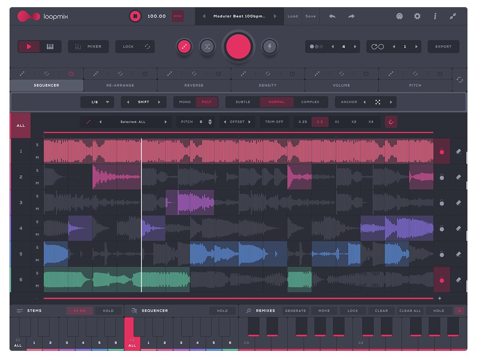Click the eraser icon on track 6
Image resolution: width=477 pixels, height=358 pixels.
click(x=458, y=280)
